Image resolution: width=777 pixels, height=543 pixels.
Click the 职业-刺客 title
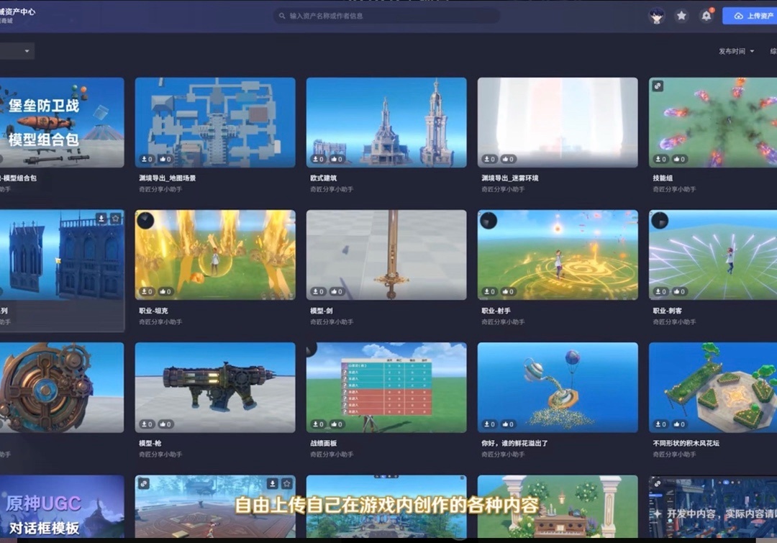[x=667, y=311]
